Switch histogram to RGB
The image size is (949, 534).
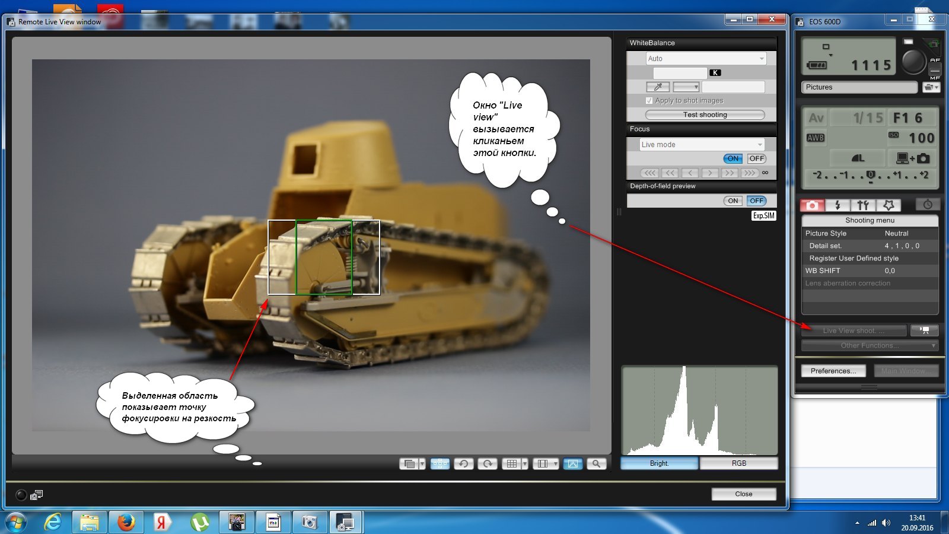click(739, 463)
